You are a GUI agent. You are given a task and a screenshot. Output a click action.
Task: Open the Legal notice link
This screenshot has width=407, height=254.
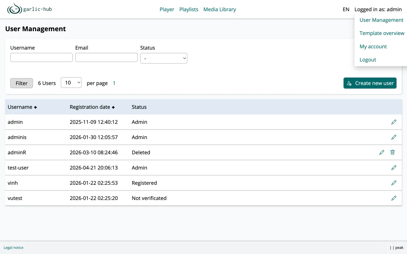[13, 248]
